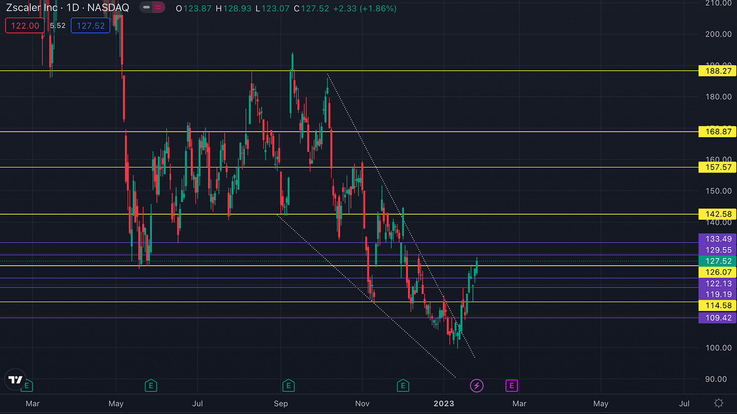
Task: Select the 122.13 purple price label
Action: pos(717,283)
